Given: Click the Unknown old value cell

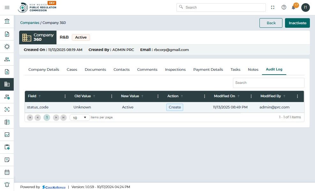Looking at the screenshot, I should (82, 107).
